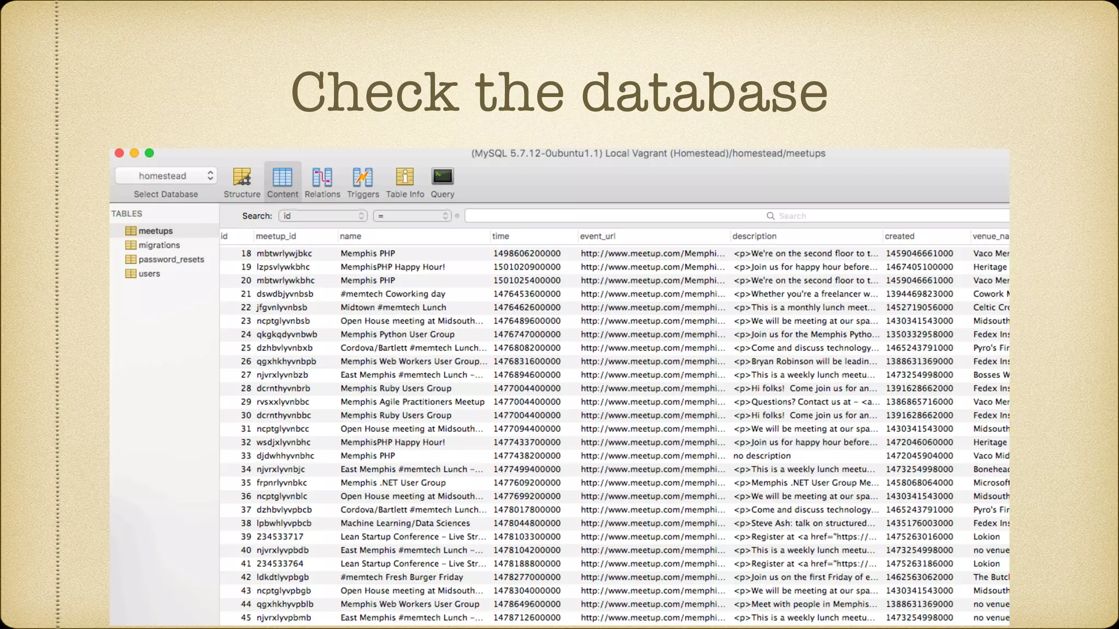The width and height of the screenshot is (1119, 629).
Task: Sort by the created column header
Action: click(927, 236)
